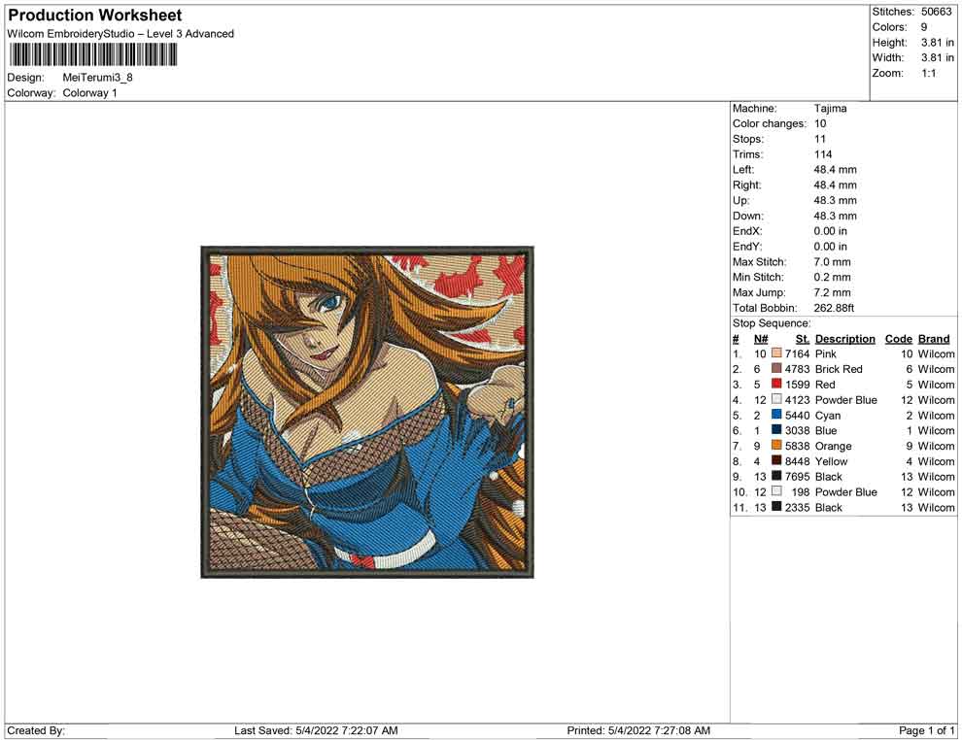Image resolution: width=962 pixels, height=740 pixels.
Task: Click the Red 1599 color swatch
Action: point(776,384)
